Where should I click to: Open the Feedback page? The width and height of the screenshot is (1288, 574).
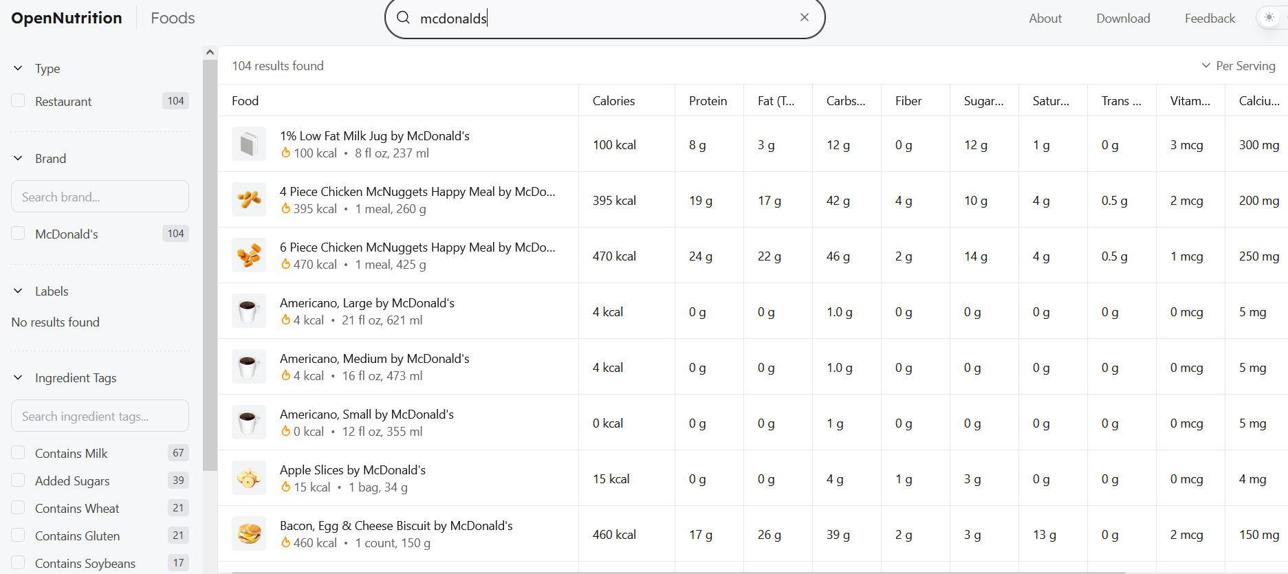pyautogui.click(x=1210, y=19)
